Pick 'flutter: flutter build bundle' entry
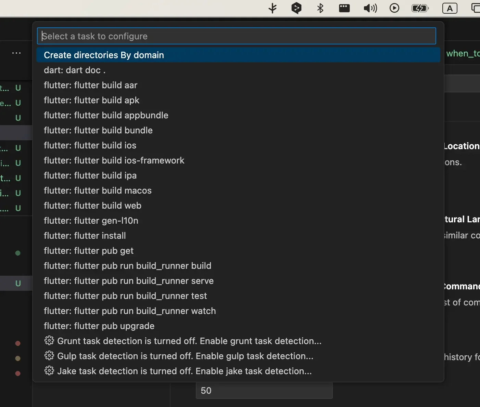Image resolution: width=480 pixels, height=407 pixels. (238, 130)
